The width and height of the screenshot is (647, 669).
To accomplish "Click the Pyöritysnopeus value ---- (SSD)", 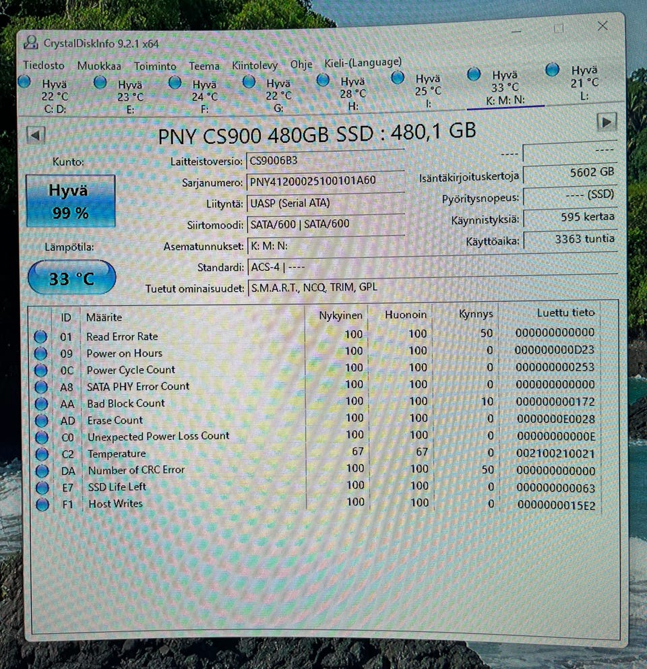I will point(569,195).
